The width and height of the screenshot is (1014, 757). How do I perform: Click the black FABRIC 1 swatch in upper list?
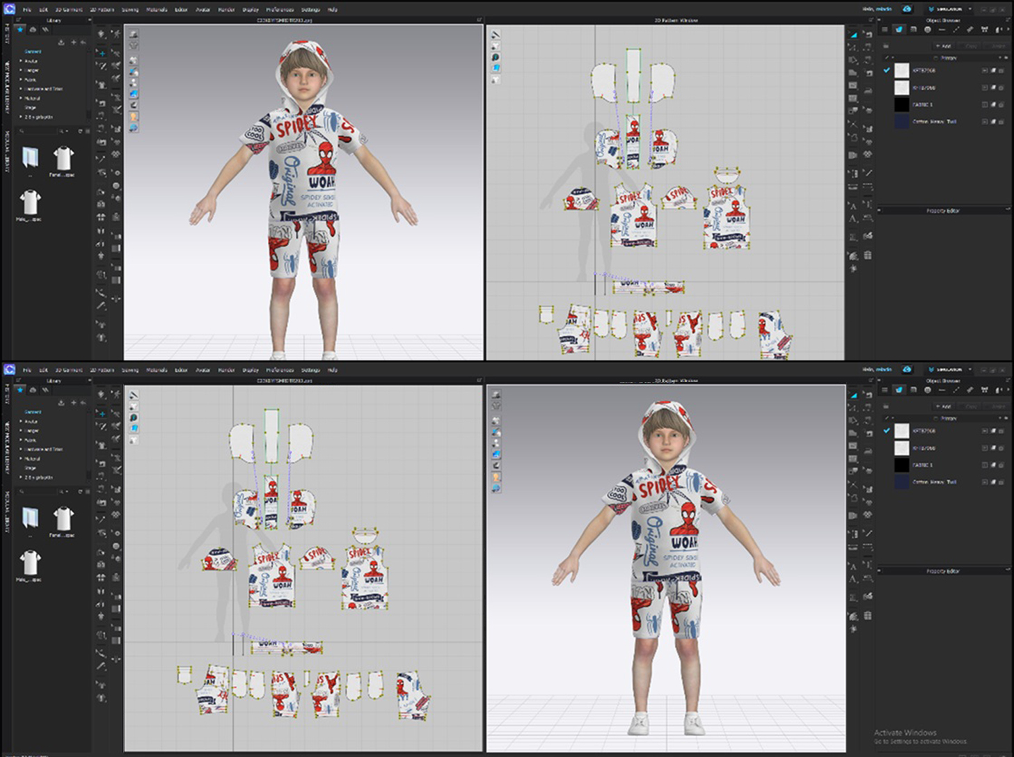901,104
